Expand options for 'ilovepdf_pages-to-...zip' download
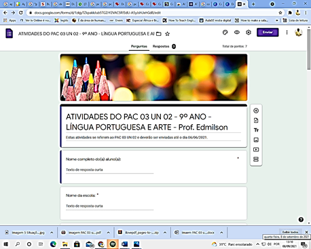 pyautogui.click(x=165, y=233)
